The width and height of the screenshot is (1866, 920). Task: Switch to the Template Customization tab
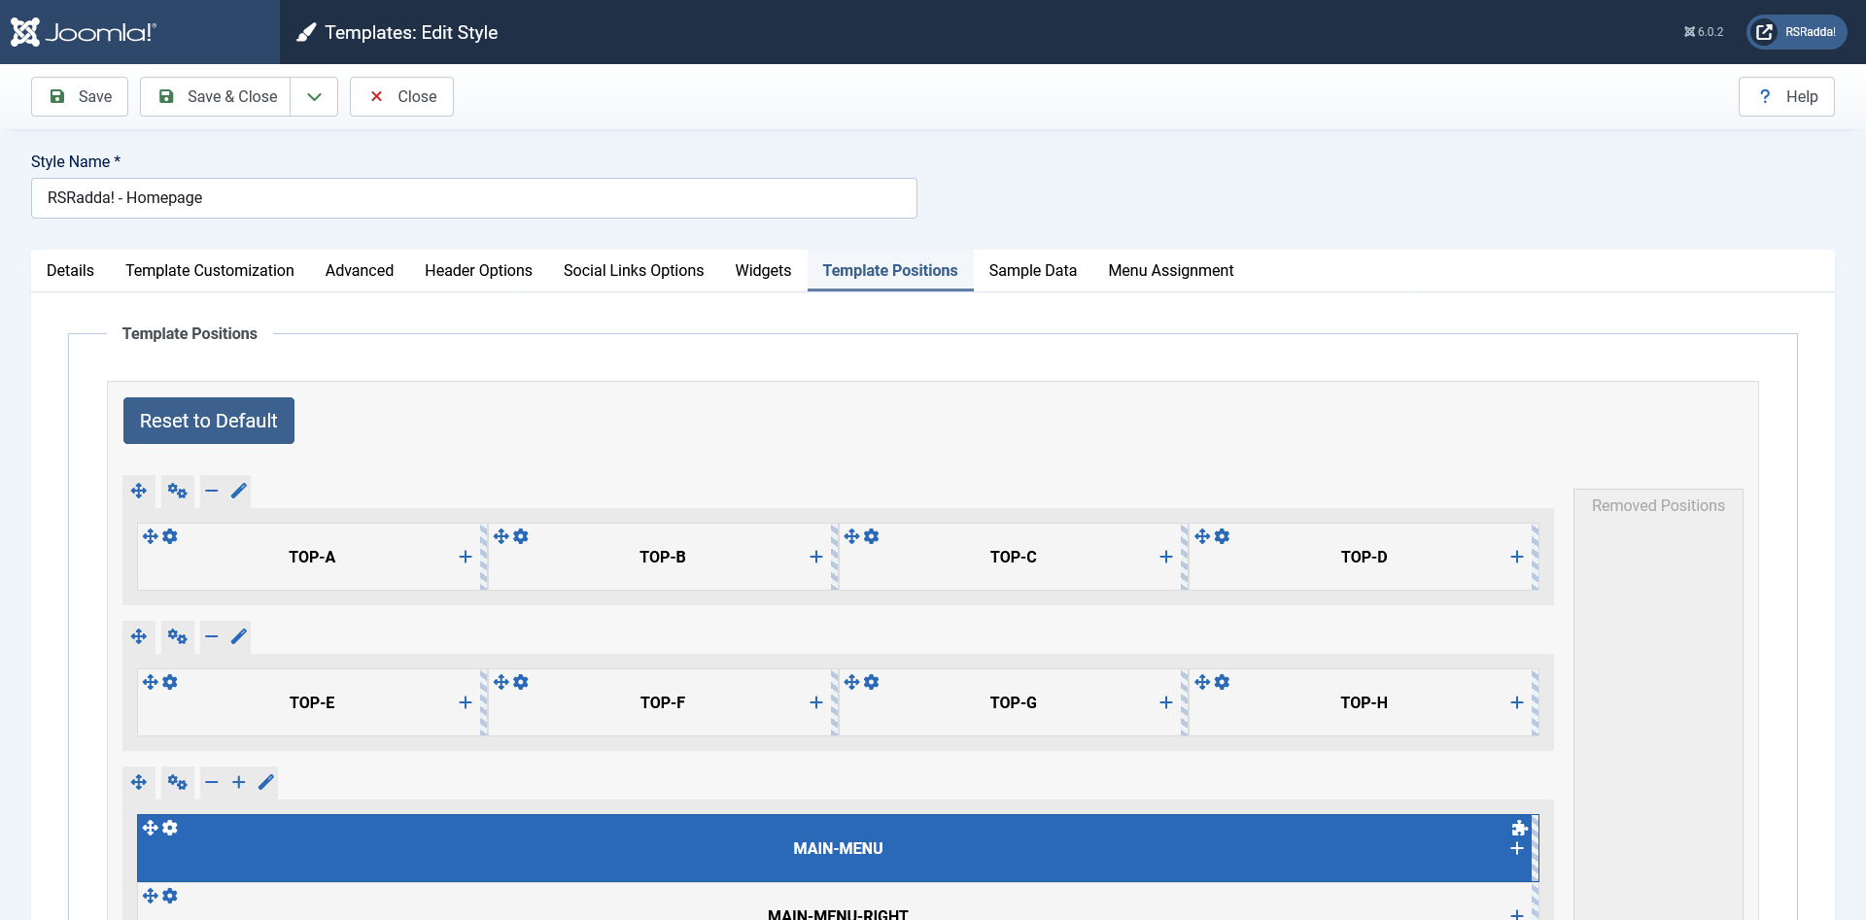pyautogui.click(x=209, y=271)
